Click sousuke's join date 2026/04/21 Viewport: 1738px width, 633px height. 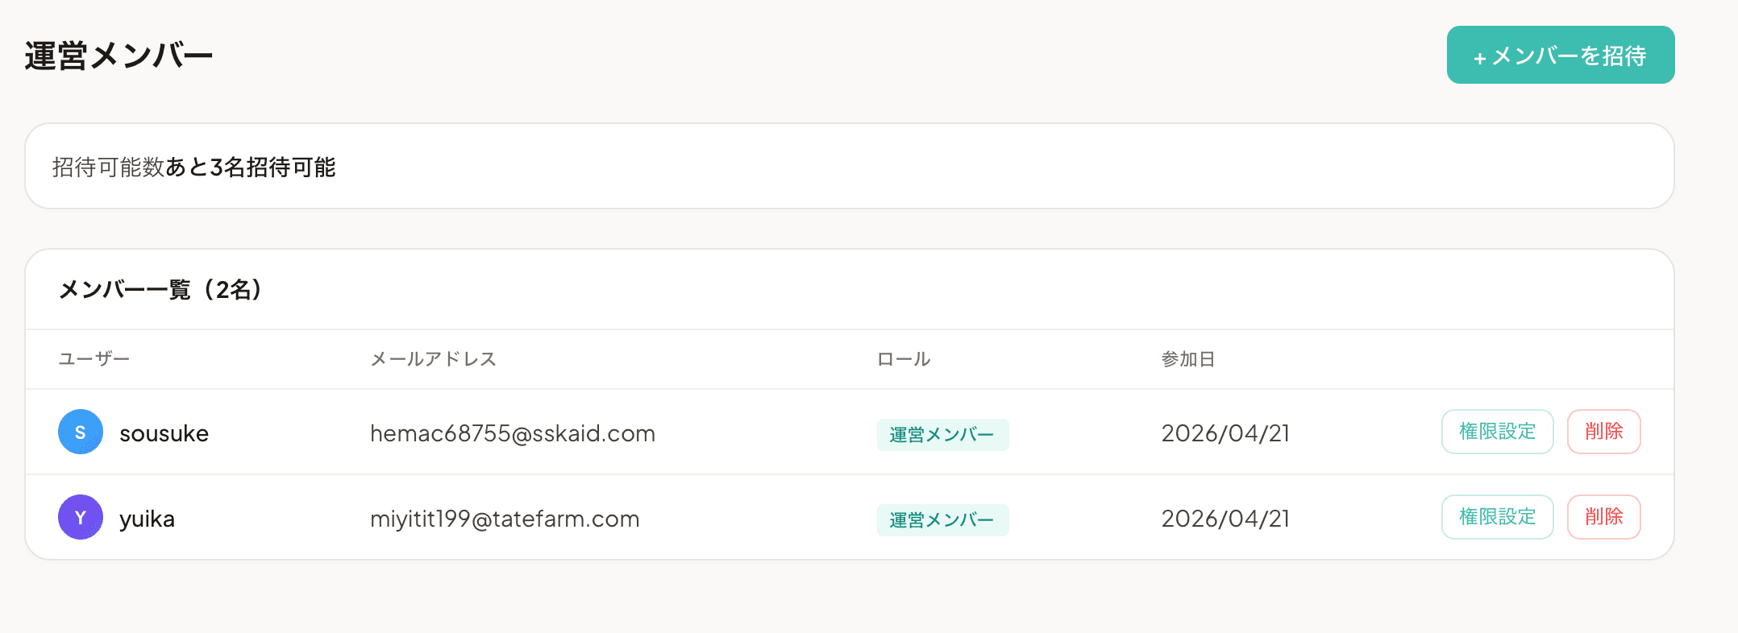[1225, 434]
